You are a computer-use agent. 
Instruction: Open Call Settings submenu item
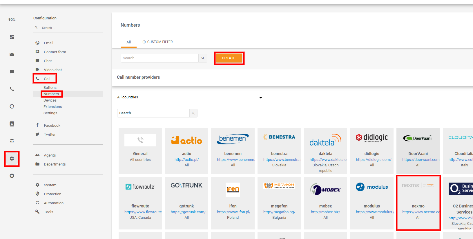(x=50, y=113)
